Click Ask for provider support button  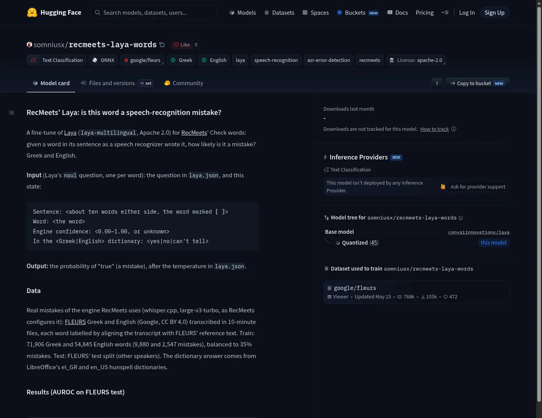click(472, 186)
